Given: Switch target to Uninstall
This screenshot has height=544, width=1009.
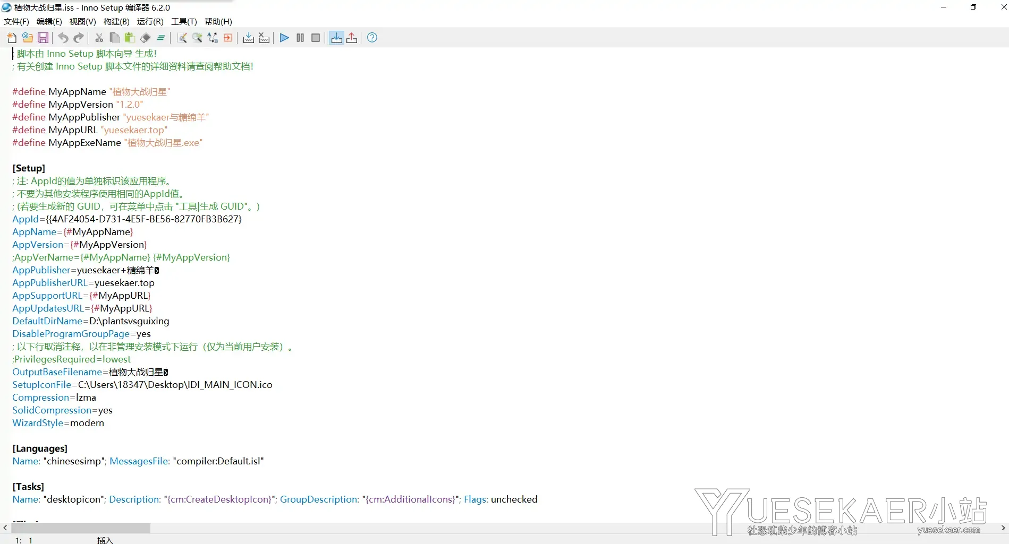Looking at the screenshot, I should (x=352, y=38).
